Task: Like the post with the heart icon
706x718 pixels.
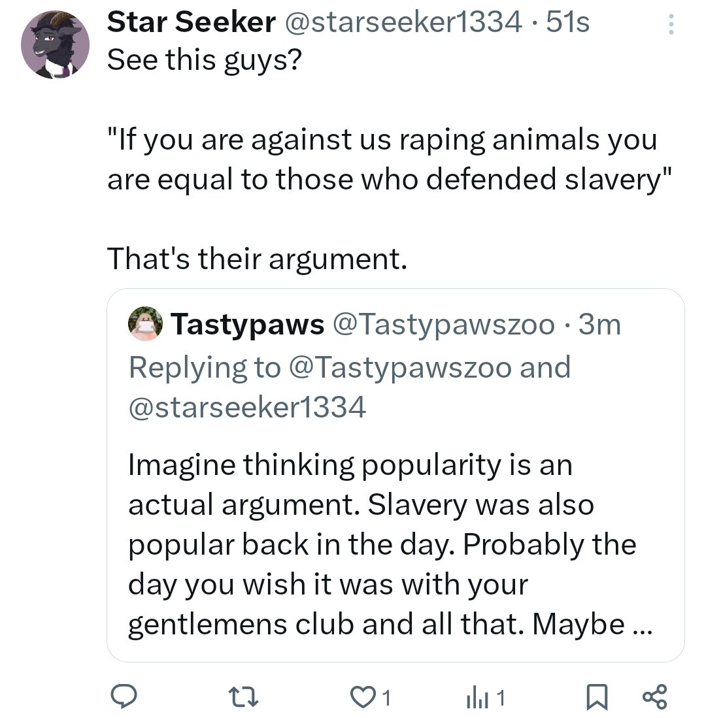Action: click(360, 697)
